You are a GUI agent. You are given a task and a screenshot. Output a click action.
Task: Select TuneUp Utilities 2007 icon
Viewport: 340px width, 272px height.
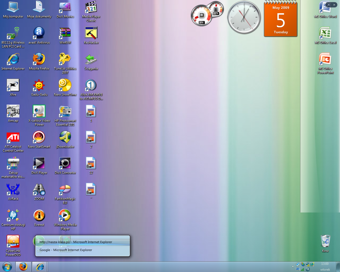point(65,63)
